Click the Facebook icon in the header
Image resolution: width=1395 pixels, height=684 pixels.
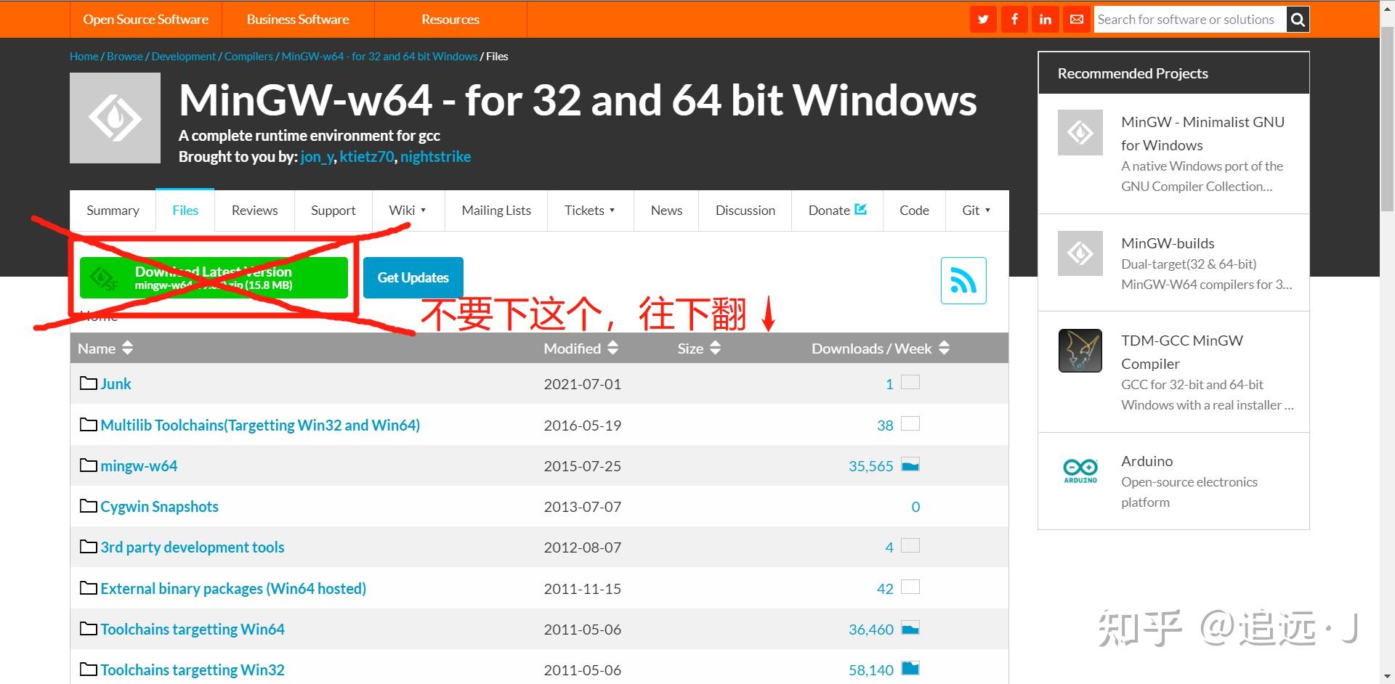1014,19
